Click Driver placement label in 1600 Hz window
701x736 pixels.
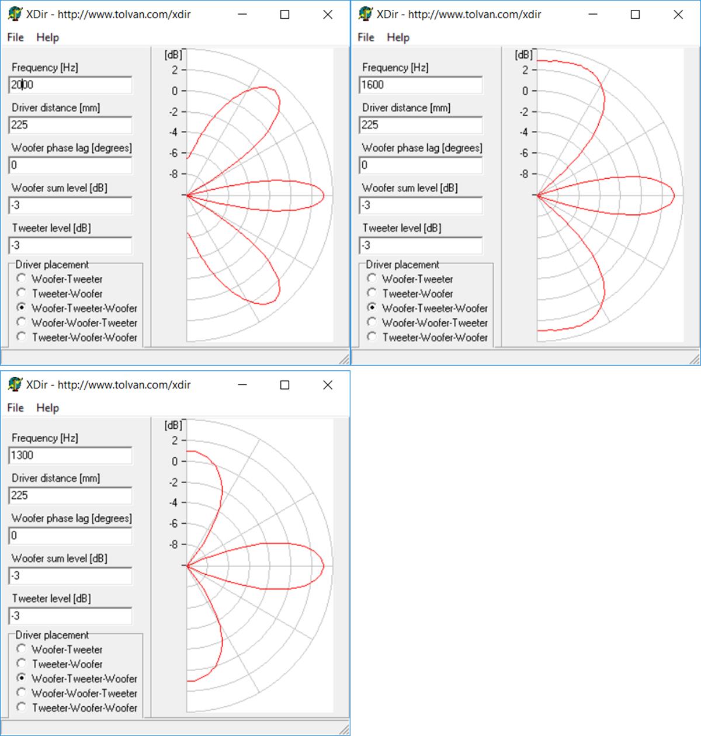point(402,265)
